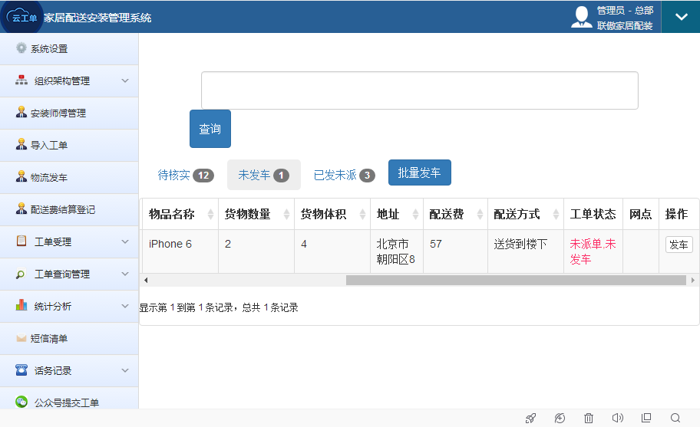Click the 北京市朝阳区8 address cell

tap(396, 251)
